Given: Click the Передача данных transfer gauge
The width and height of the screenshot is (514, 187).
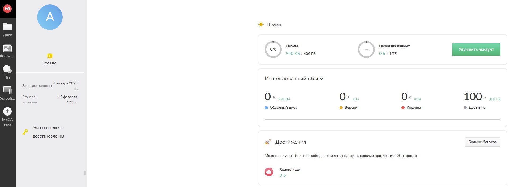Looking at the screenshot, I should (366, 49).
